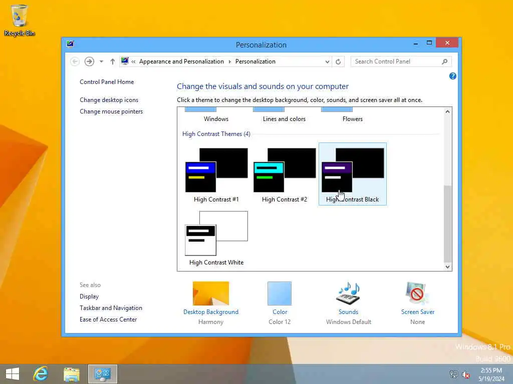Open Control Panel Home
This screenshot has width=513, height=384.
pyautogui.click(x=107, y=82)
